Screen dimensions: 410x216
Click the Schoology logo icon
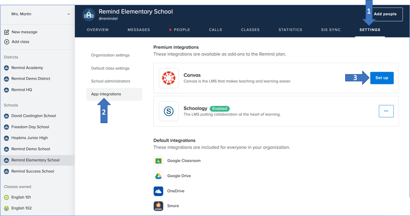(x=169, y=111)
